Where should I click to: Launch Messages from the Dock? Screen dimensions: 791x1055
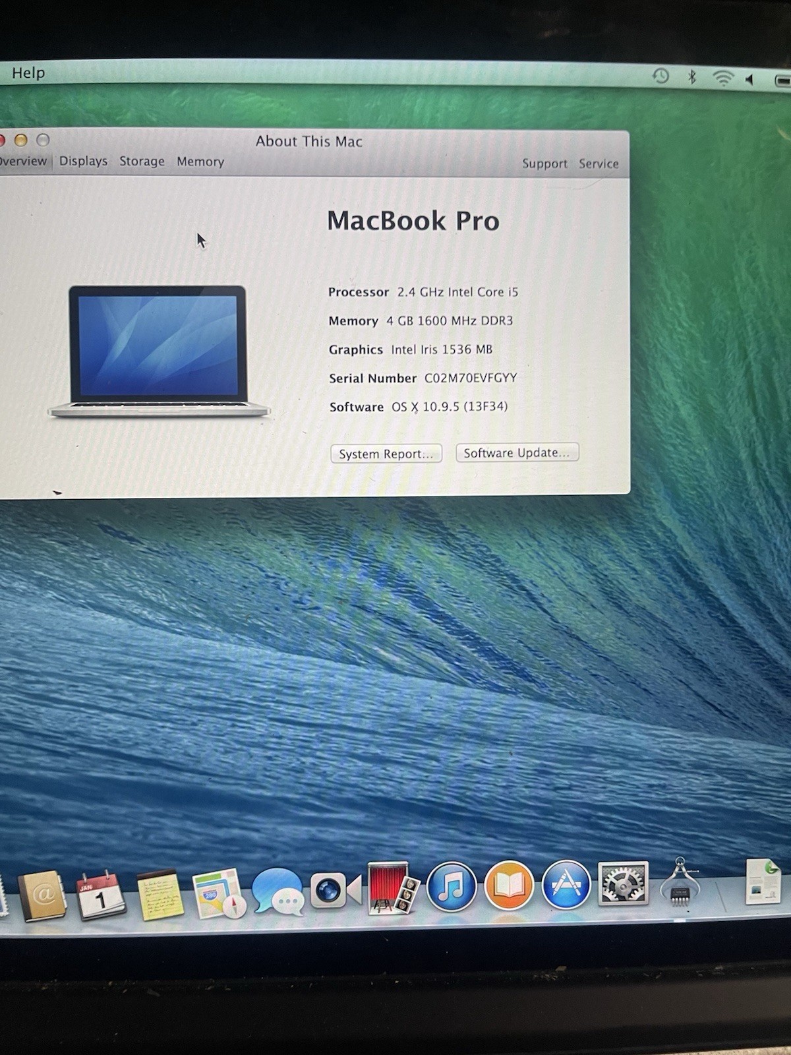(x=278, y=891)
